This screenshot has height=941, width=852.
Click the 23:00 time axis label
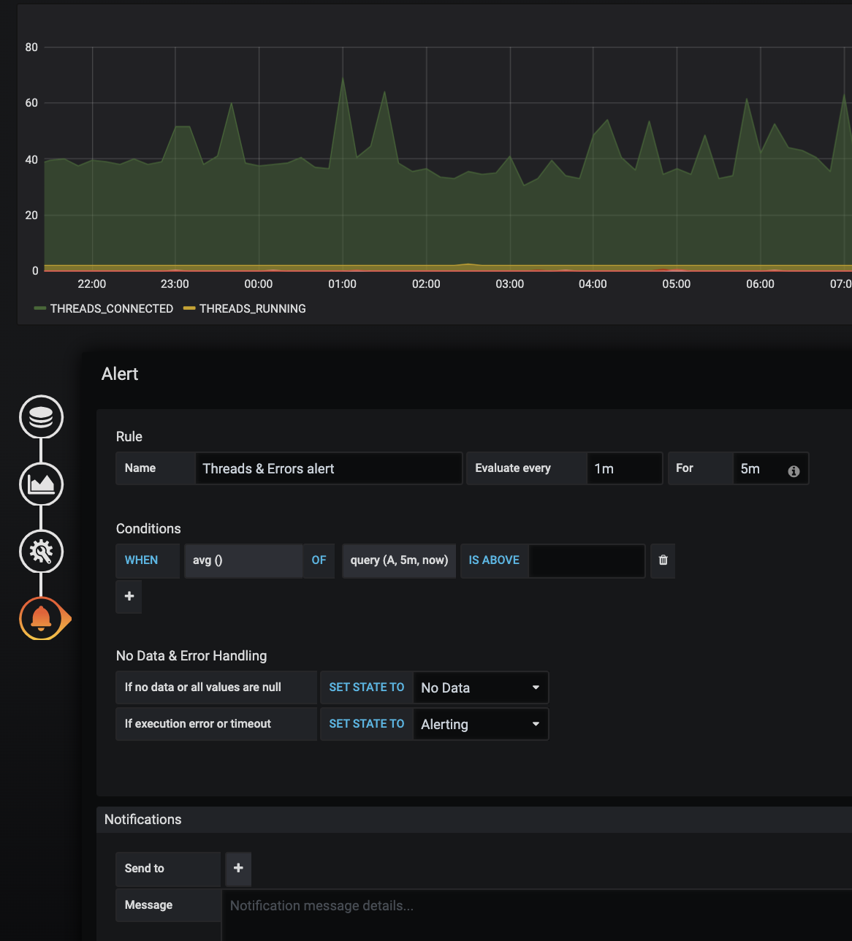click(175, 284)
